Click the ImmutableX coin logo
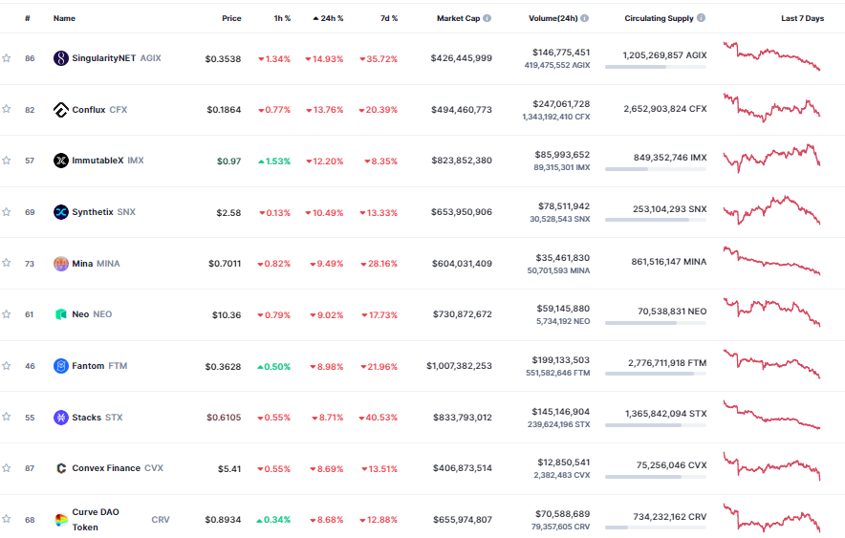 61,161
